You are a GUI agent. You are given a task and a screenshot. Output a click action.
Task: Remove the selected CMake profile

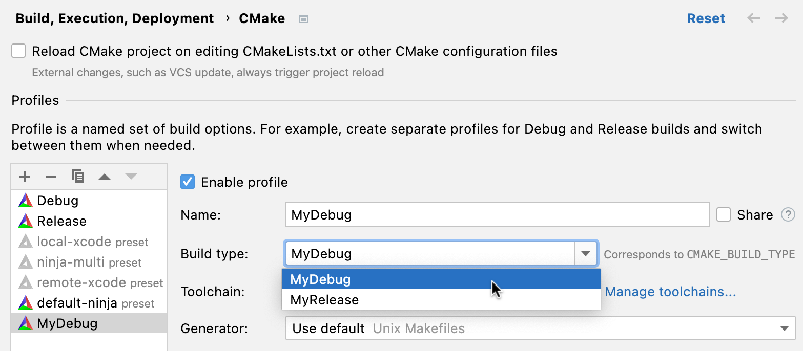pyautogui.click(x=51, y=176)
